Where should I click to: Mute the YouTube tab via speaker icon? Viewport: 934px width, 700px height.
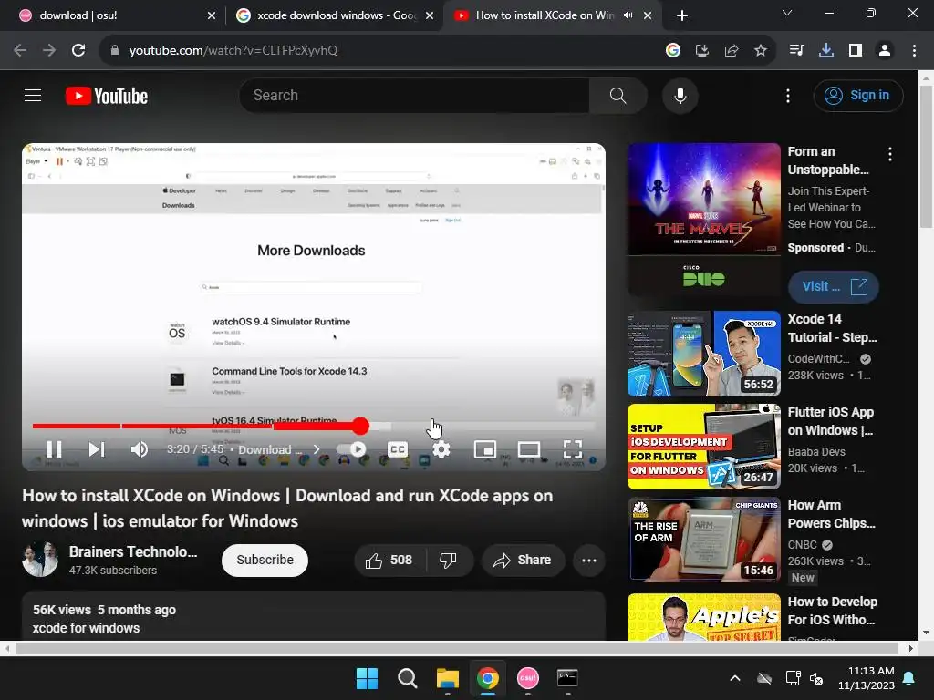(628, 15)
